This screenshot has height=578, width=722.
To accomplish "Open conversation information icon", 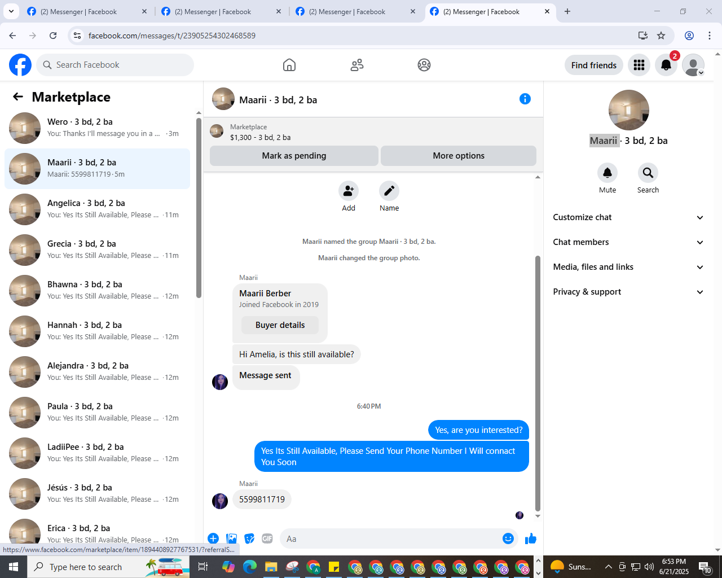I will [525, 99].
